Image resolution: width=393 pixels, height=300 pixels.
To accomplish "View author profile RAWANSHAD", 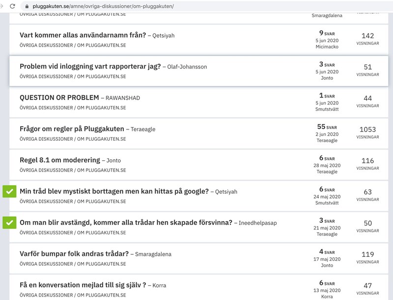I will [x=123, y=98].
